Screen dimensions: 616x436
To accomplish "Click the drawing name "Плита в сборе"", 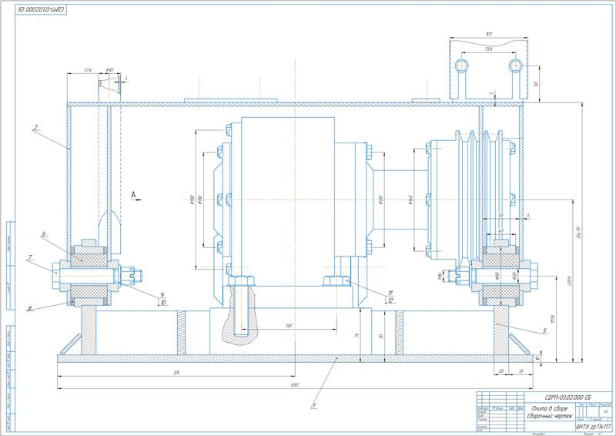I will click(548, 408).
